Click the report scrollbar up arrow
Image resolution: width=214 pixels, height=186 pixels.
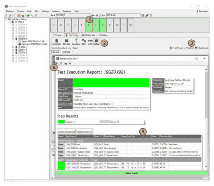(x=206, y=70)
